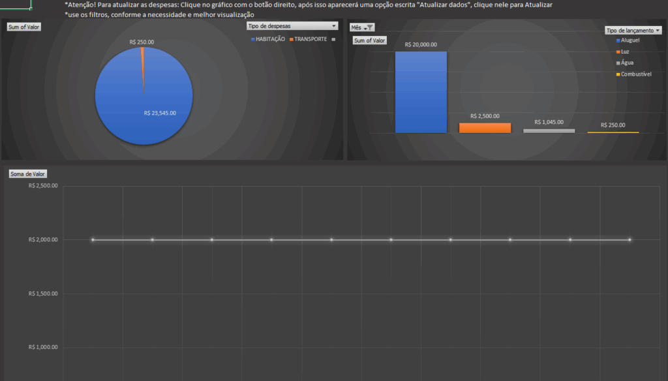Select the first data point on the line chart
The width and height of the screenshot is (668, 381).
(93, 240)
